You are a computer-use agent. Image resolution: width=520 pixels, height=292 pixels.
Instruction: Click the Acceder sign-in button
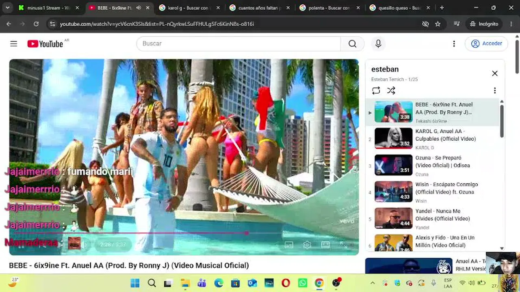pos(487,44)
